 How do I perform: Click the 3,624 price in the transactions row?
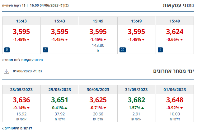point(175,32)
